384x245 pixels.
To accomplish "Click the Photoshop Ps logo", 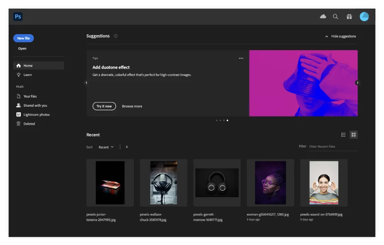I will coord(18,16).
